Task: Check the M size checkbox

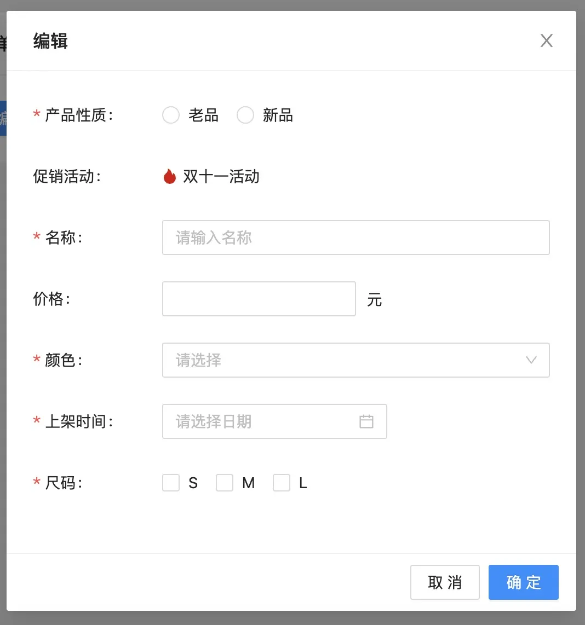Action: pos(225,483)
